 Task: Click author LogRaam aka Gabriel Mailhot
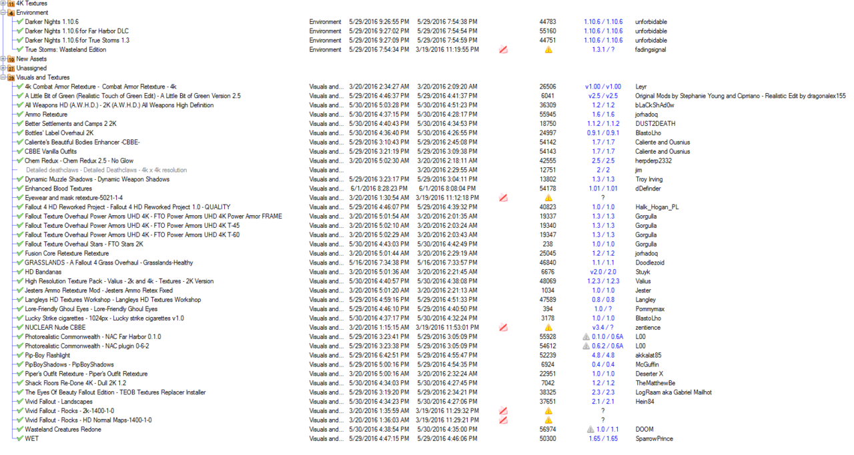673,392
